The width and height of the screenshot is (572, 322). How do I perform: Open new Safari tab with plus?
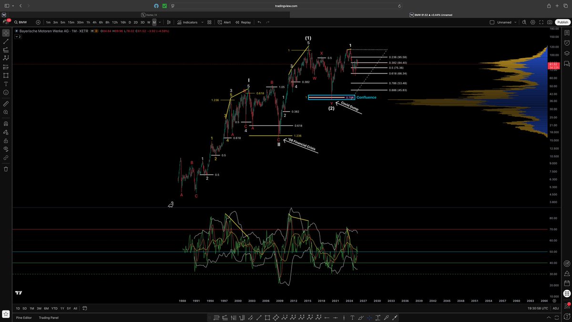pyautogui.click(x=557, y=6)
